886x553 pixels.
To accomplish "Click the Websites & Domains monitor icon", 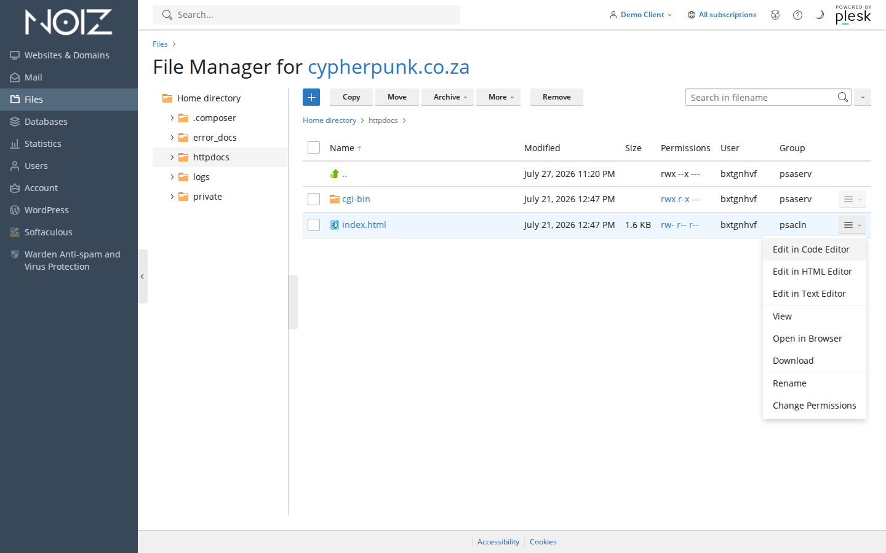I will click(x=15, y=55).
